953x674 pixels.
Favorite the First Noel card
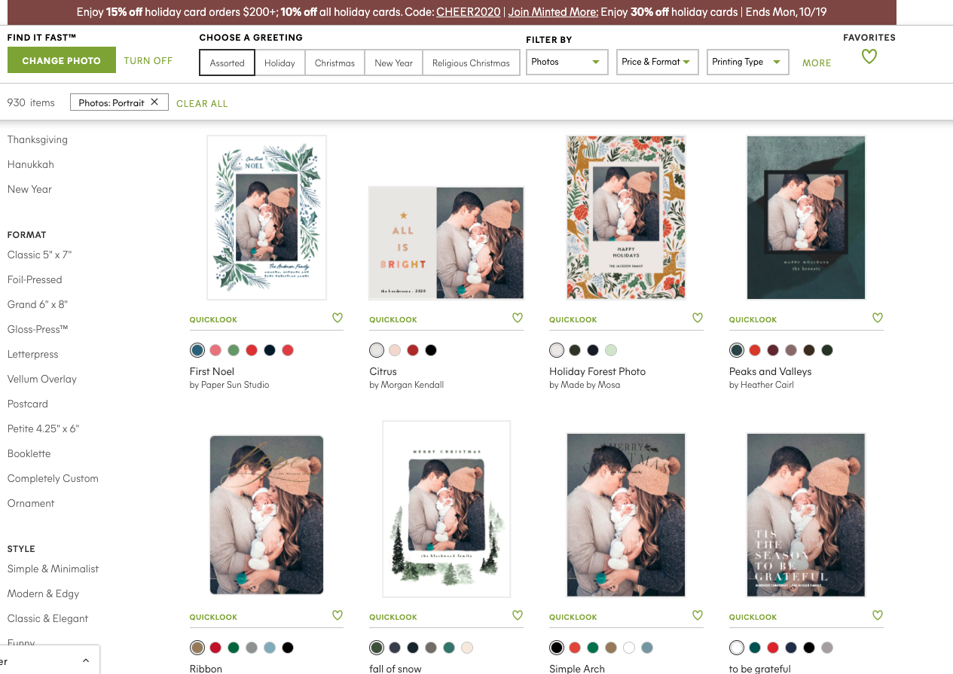pyautogui.click(x=338, y=319)
